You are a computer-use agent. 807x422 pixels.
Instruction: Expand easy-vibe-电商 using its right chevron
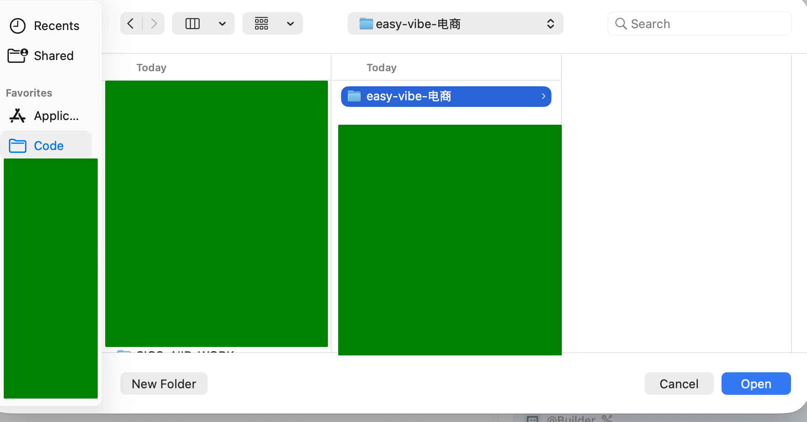click(543, 97)
